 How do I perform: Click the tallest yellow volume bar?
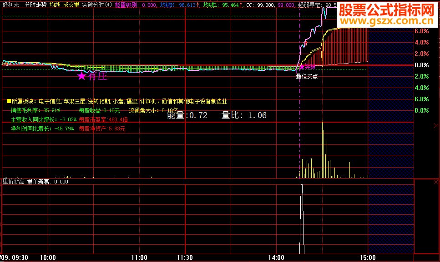pos(322,150)
